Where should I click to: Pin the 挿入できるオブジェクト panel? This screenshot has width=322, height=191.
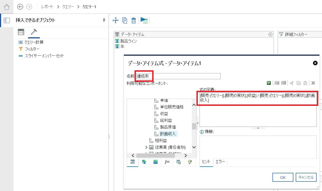coord(104,20)
